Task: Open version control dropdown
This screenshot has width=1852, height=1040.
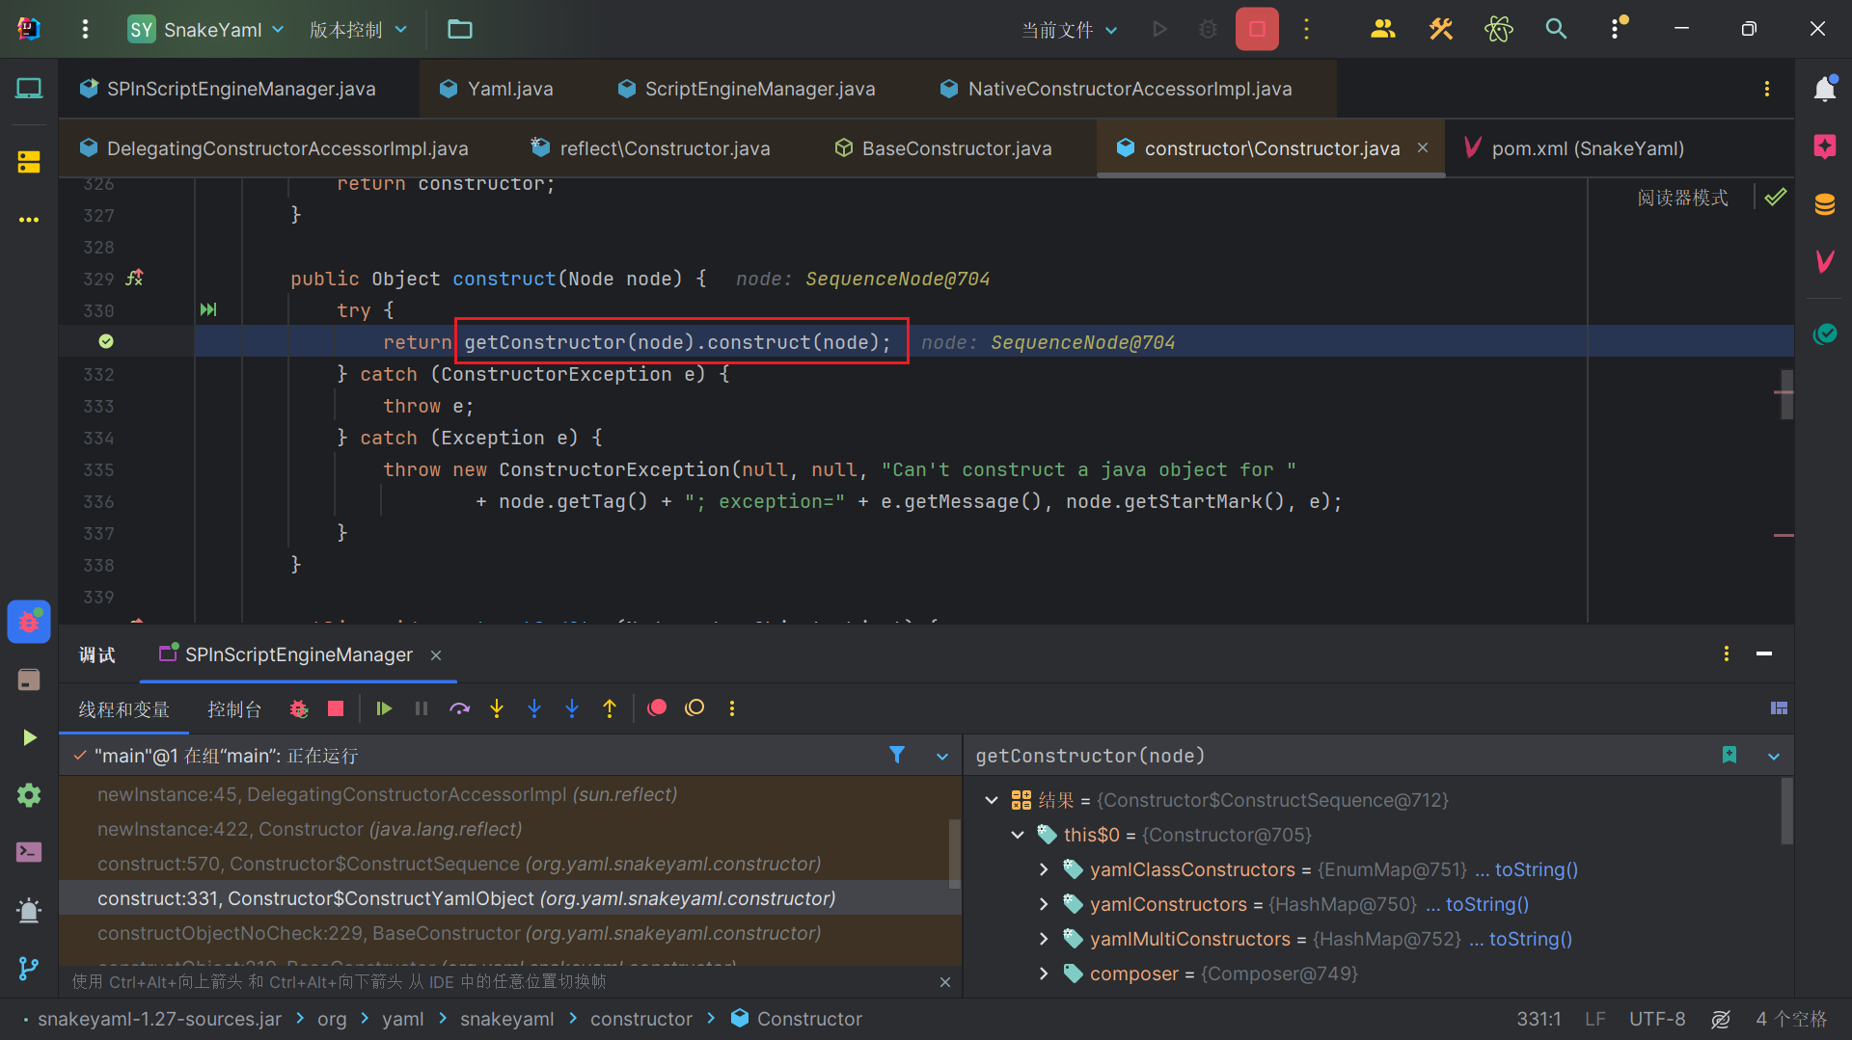Action: coord(358,29)
